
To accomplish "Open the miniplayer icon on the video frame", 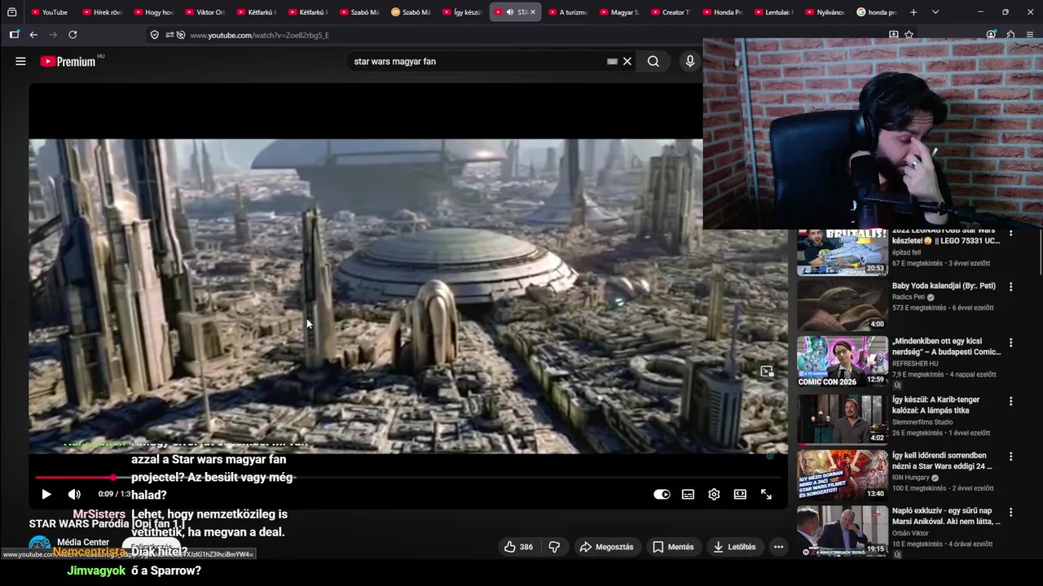I will coord(767,371).
